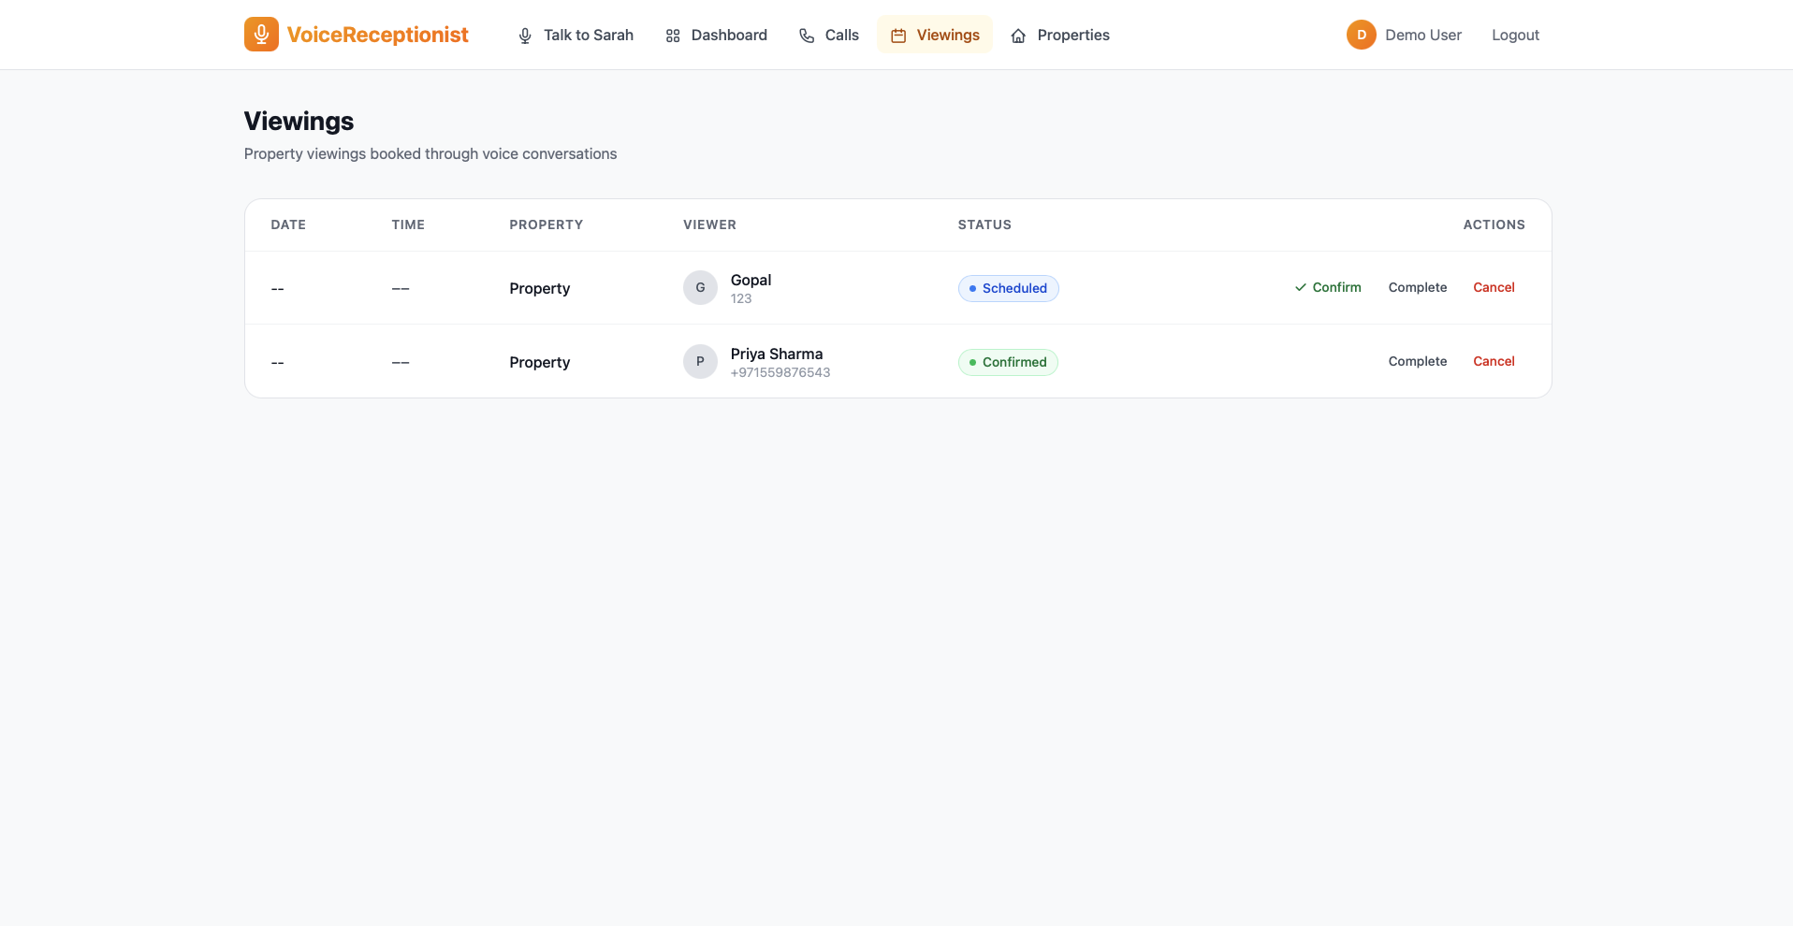Click the Scheduled status badge
The height and width of the screenshot is (926, 1793).
(x=1008, y=288)
